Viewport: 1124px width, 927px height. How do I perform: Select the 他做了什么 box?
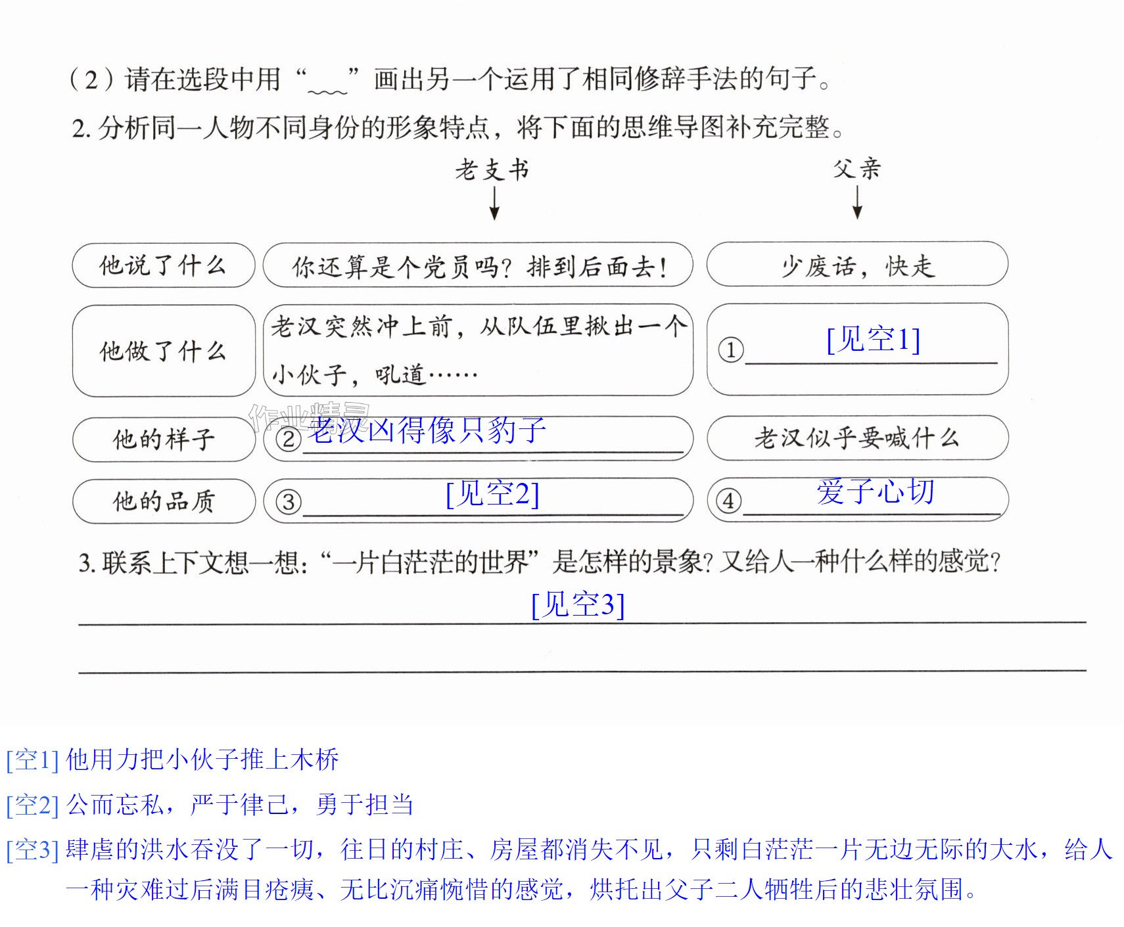click(x=164, y=351)
